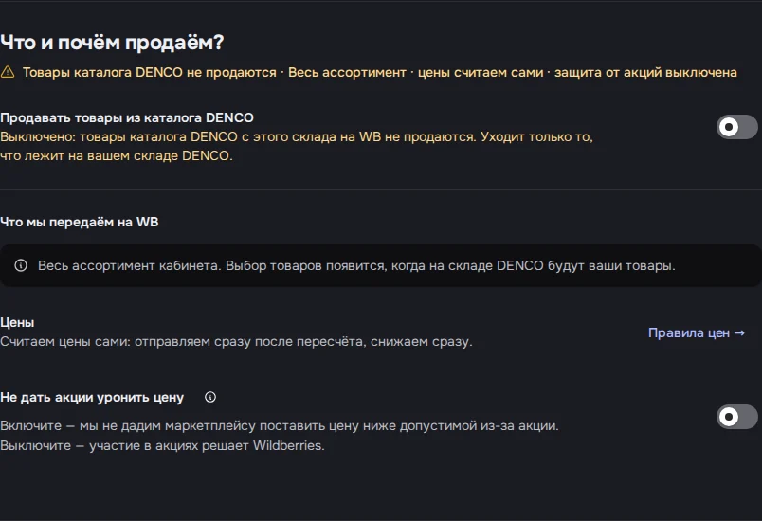Viewport: 762px width, 521px height.
Task: Click "защита от акций выключена" summary text
Action: (645, 72)
